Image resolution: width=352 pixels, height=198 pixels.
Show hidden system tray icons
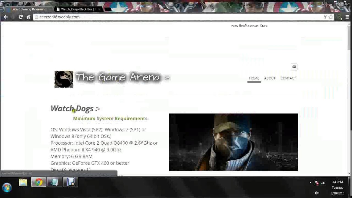pyautogui.click(x=310, y=183)
